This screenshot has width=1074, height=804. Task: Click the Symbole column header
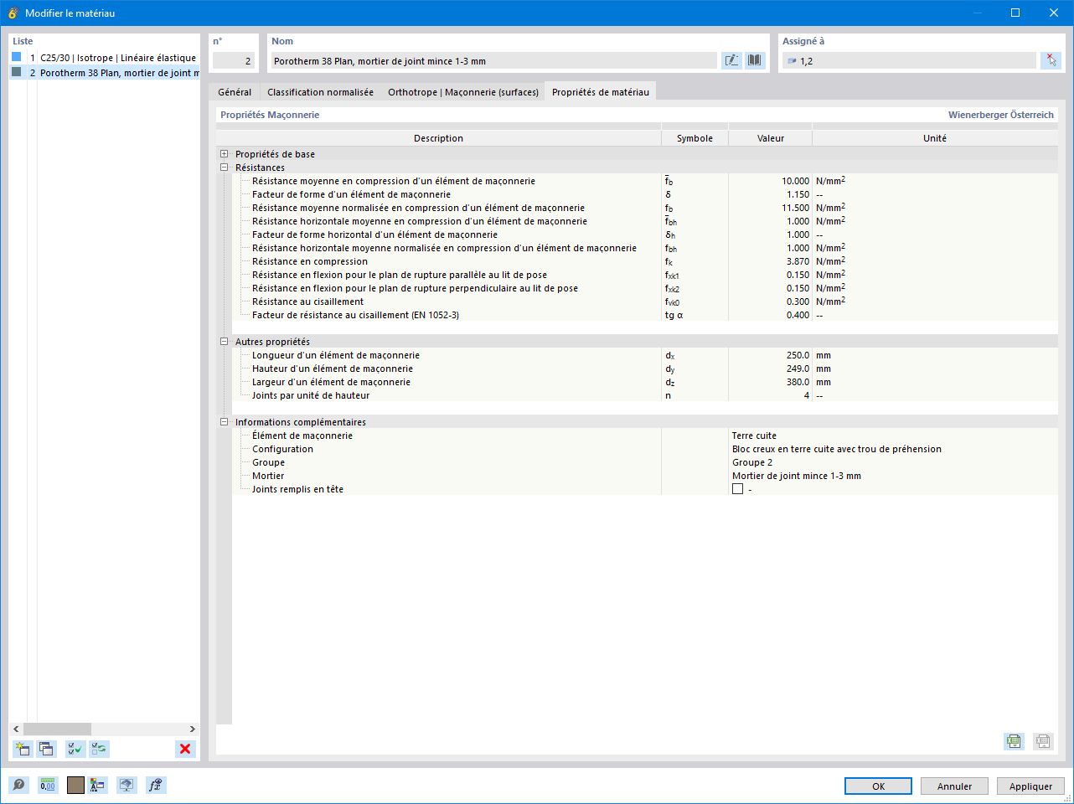694,138
